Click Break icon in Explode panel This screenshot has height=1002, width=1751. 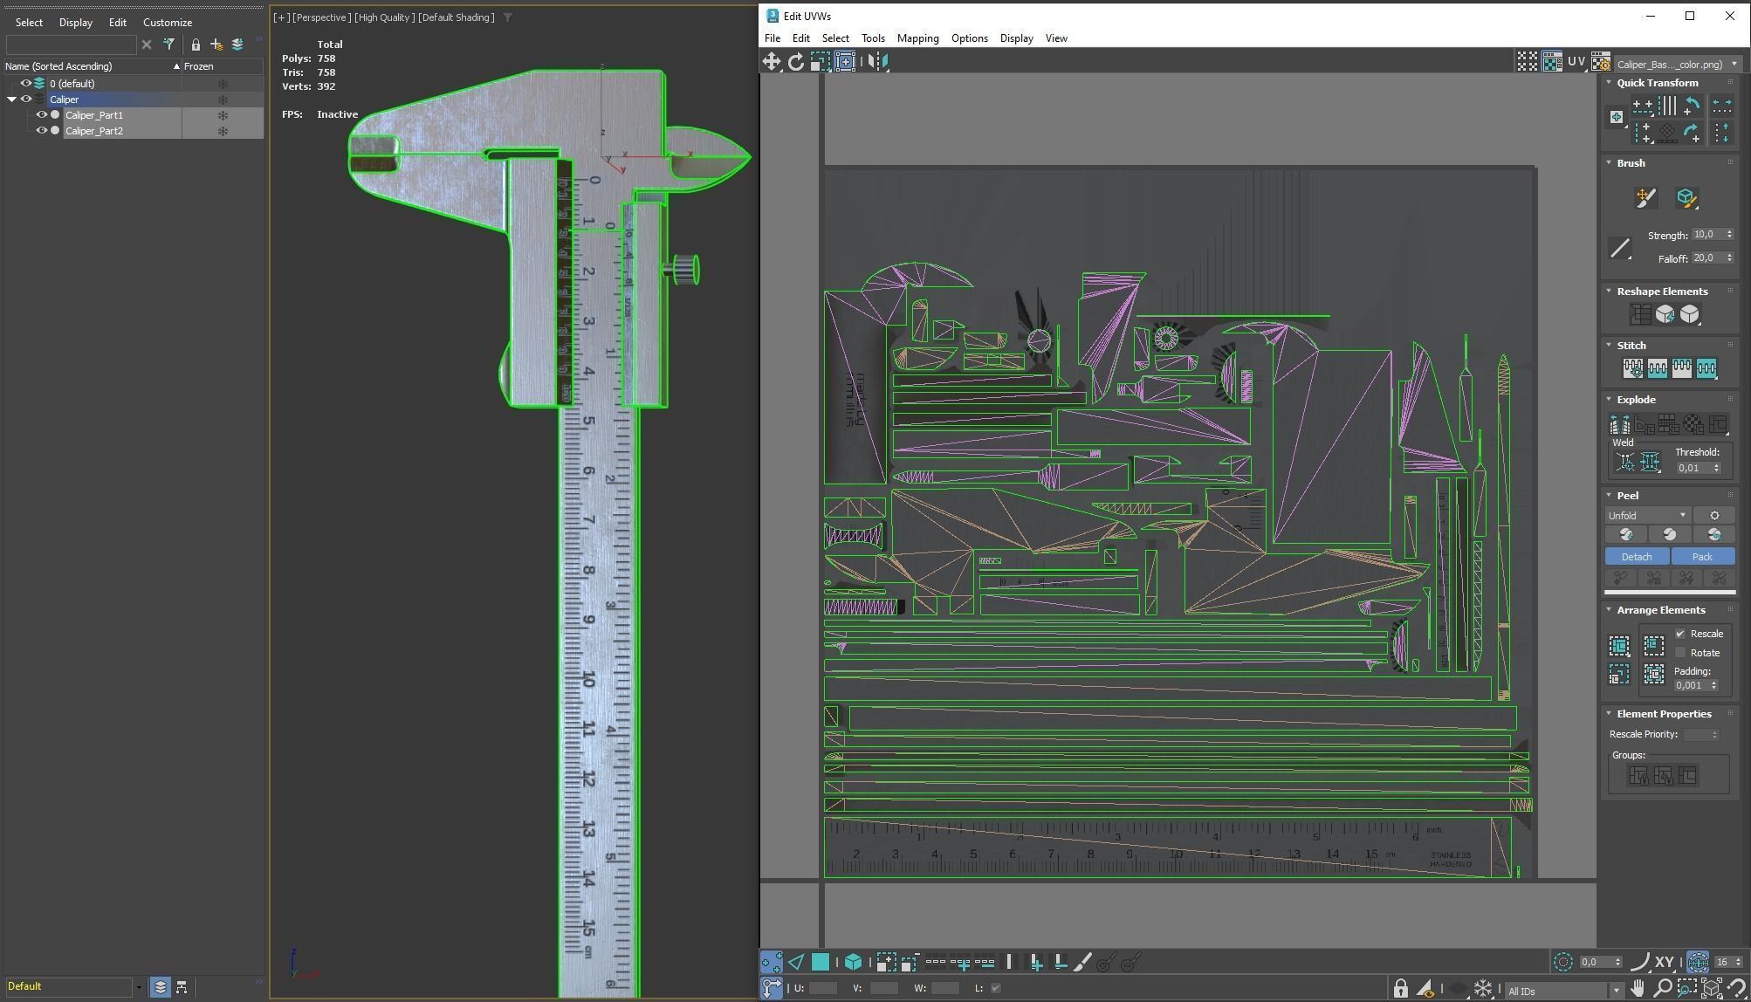(1619, 424)
